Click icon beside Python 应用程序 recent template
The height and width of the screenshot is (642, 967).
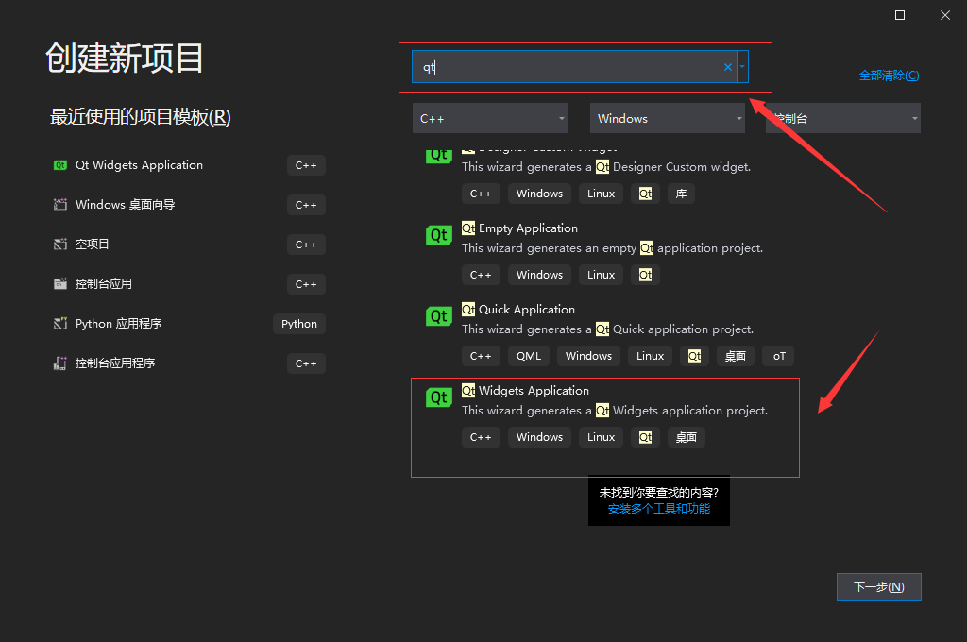click(59, 324)
